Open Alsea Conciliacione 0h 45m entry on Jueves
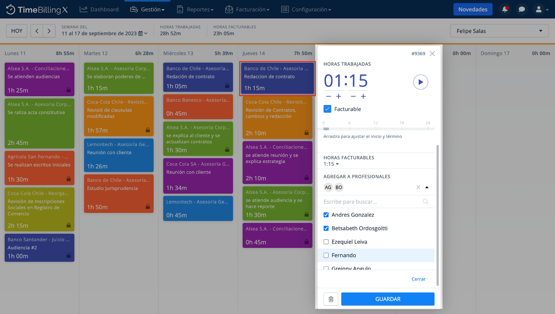Viewport: 555px width, 314px height. tap(277, 236)
